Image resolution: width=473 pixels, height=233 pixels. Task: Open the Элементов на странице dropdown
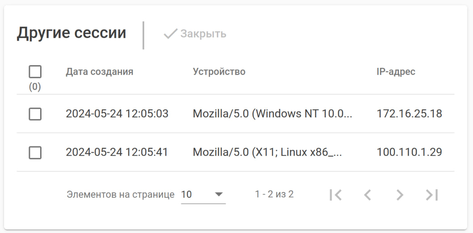click(x=203, y=195)
